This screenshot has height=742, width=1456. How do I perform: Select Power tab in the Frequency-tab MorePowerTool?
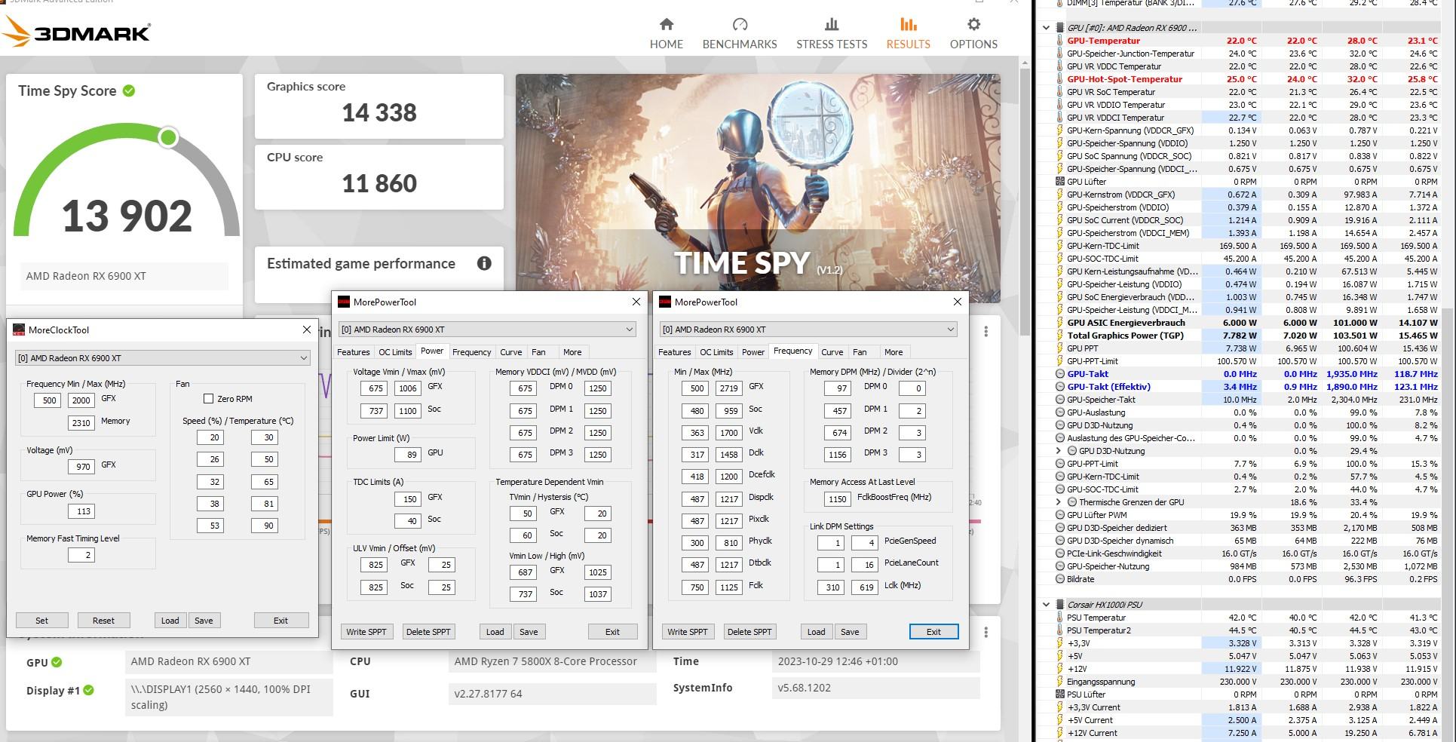753,352
